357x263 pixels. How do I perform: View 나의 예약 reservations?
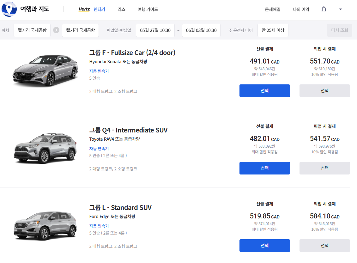coord(301,9)
